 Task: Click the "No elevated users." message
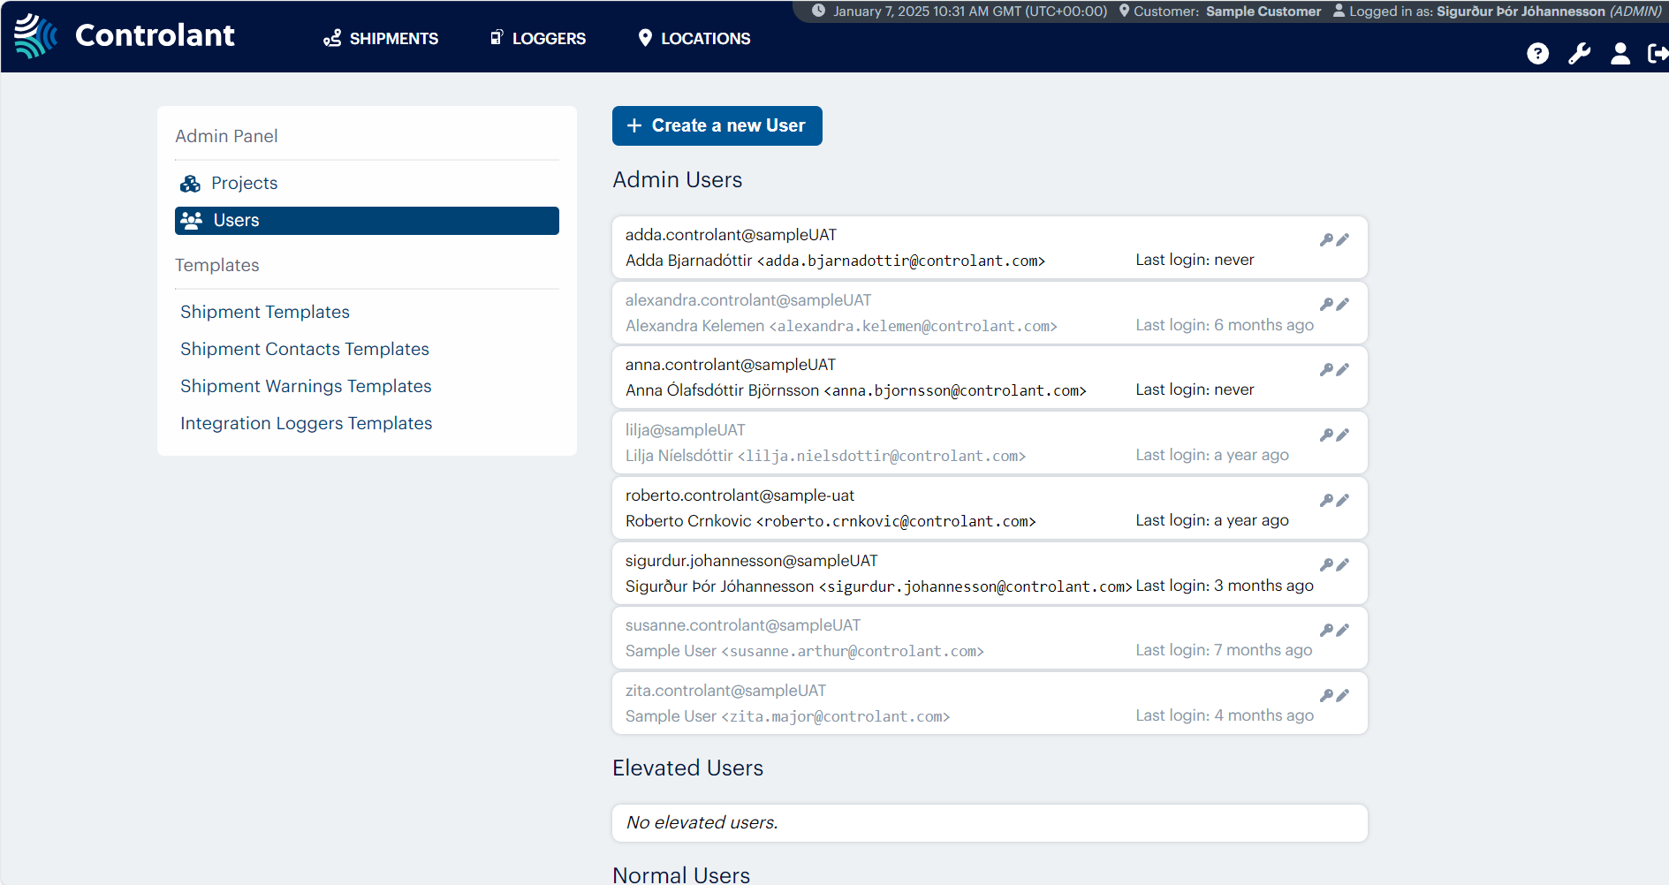[x=702, y=822]
